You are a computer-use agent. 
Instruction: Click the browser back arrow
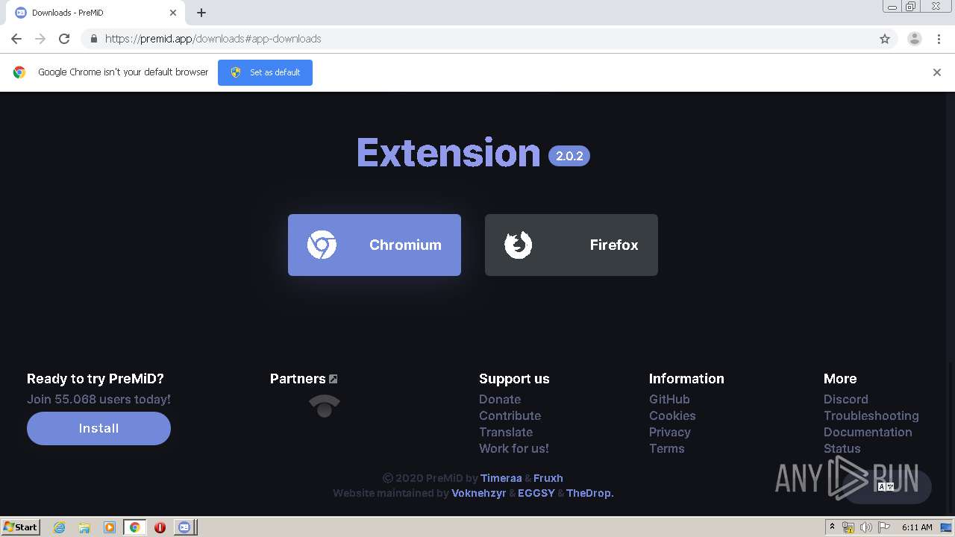(16, 39)
